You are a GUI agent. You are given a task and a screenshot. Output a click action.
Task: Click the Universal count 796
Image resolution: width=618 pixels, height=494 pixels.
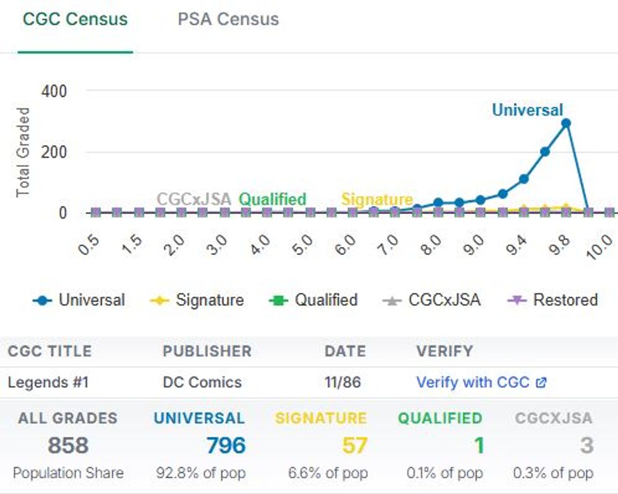(x=226, y=445)
